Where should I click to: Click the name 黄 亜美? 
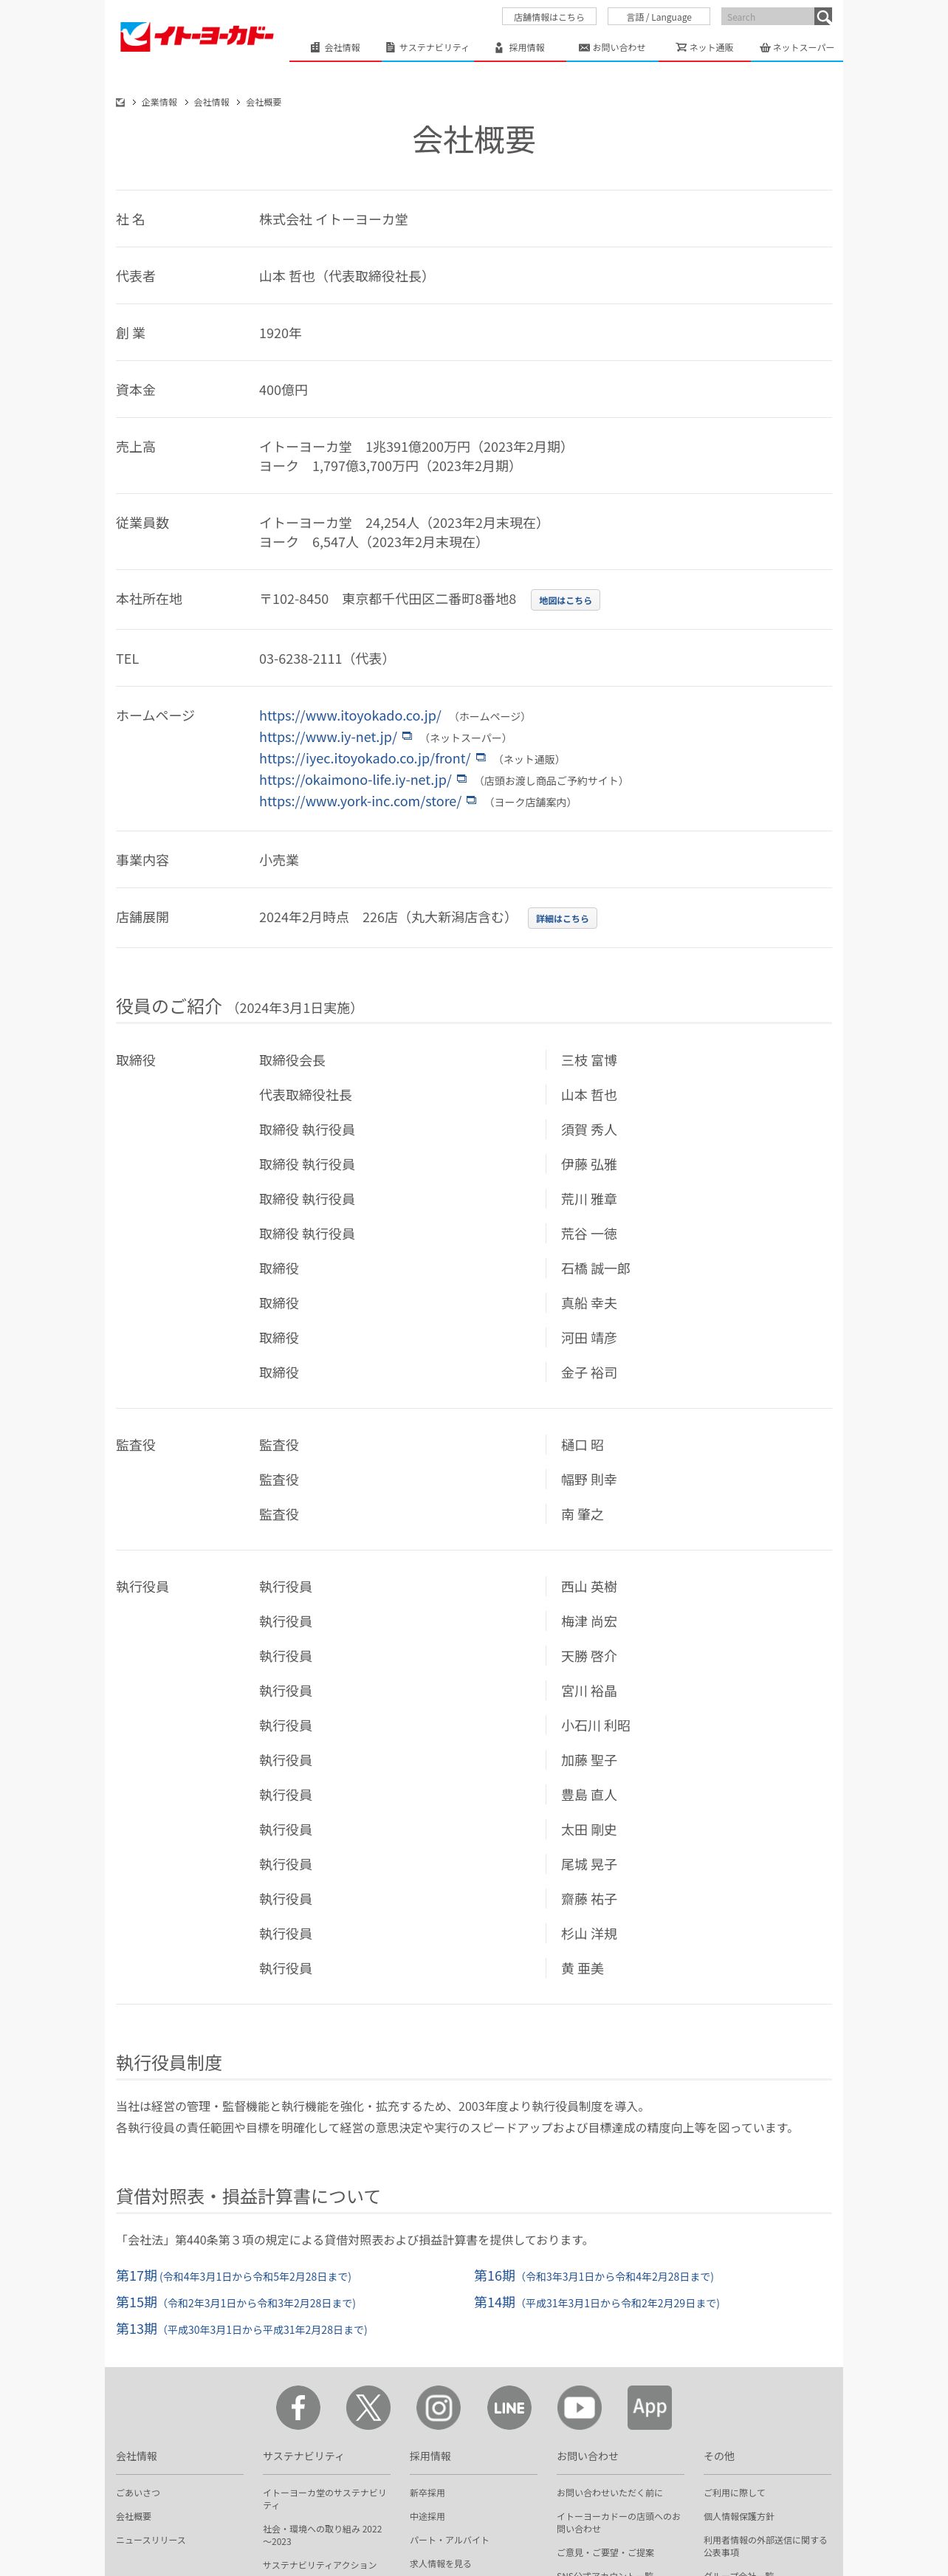click(582, 1968)
